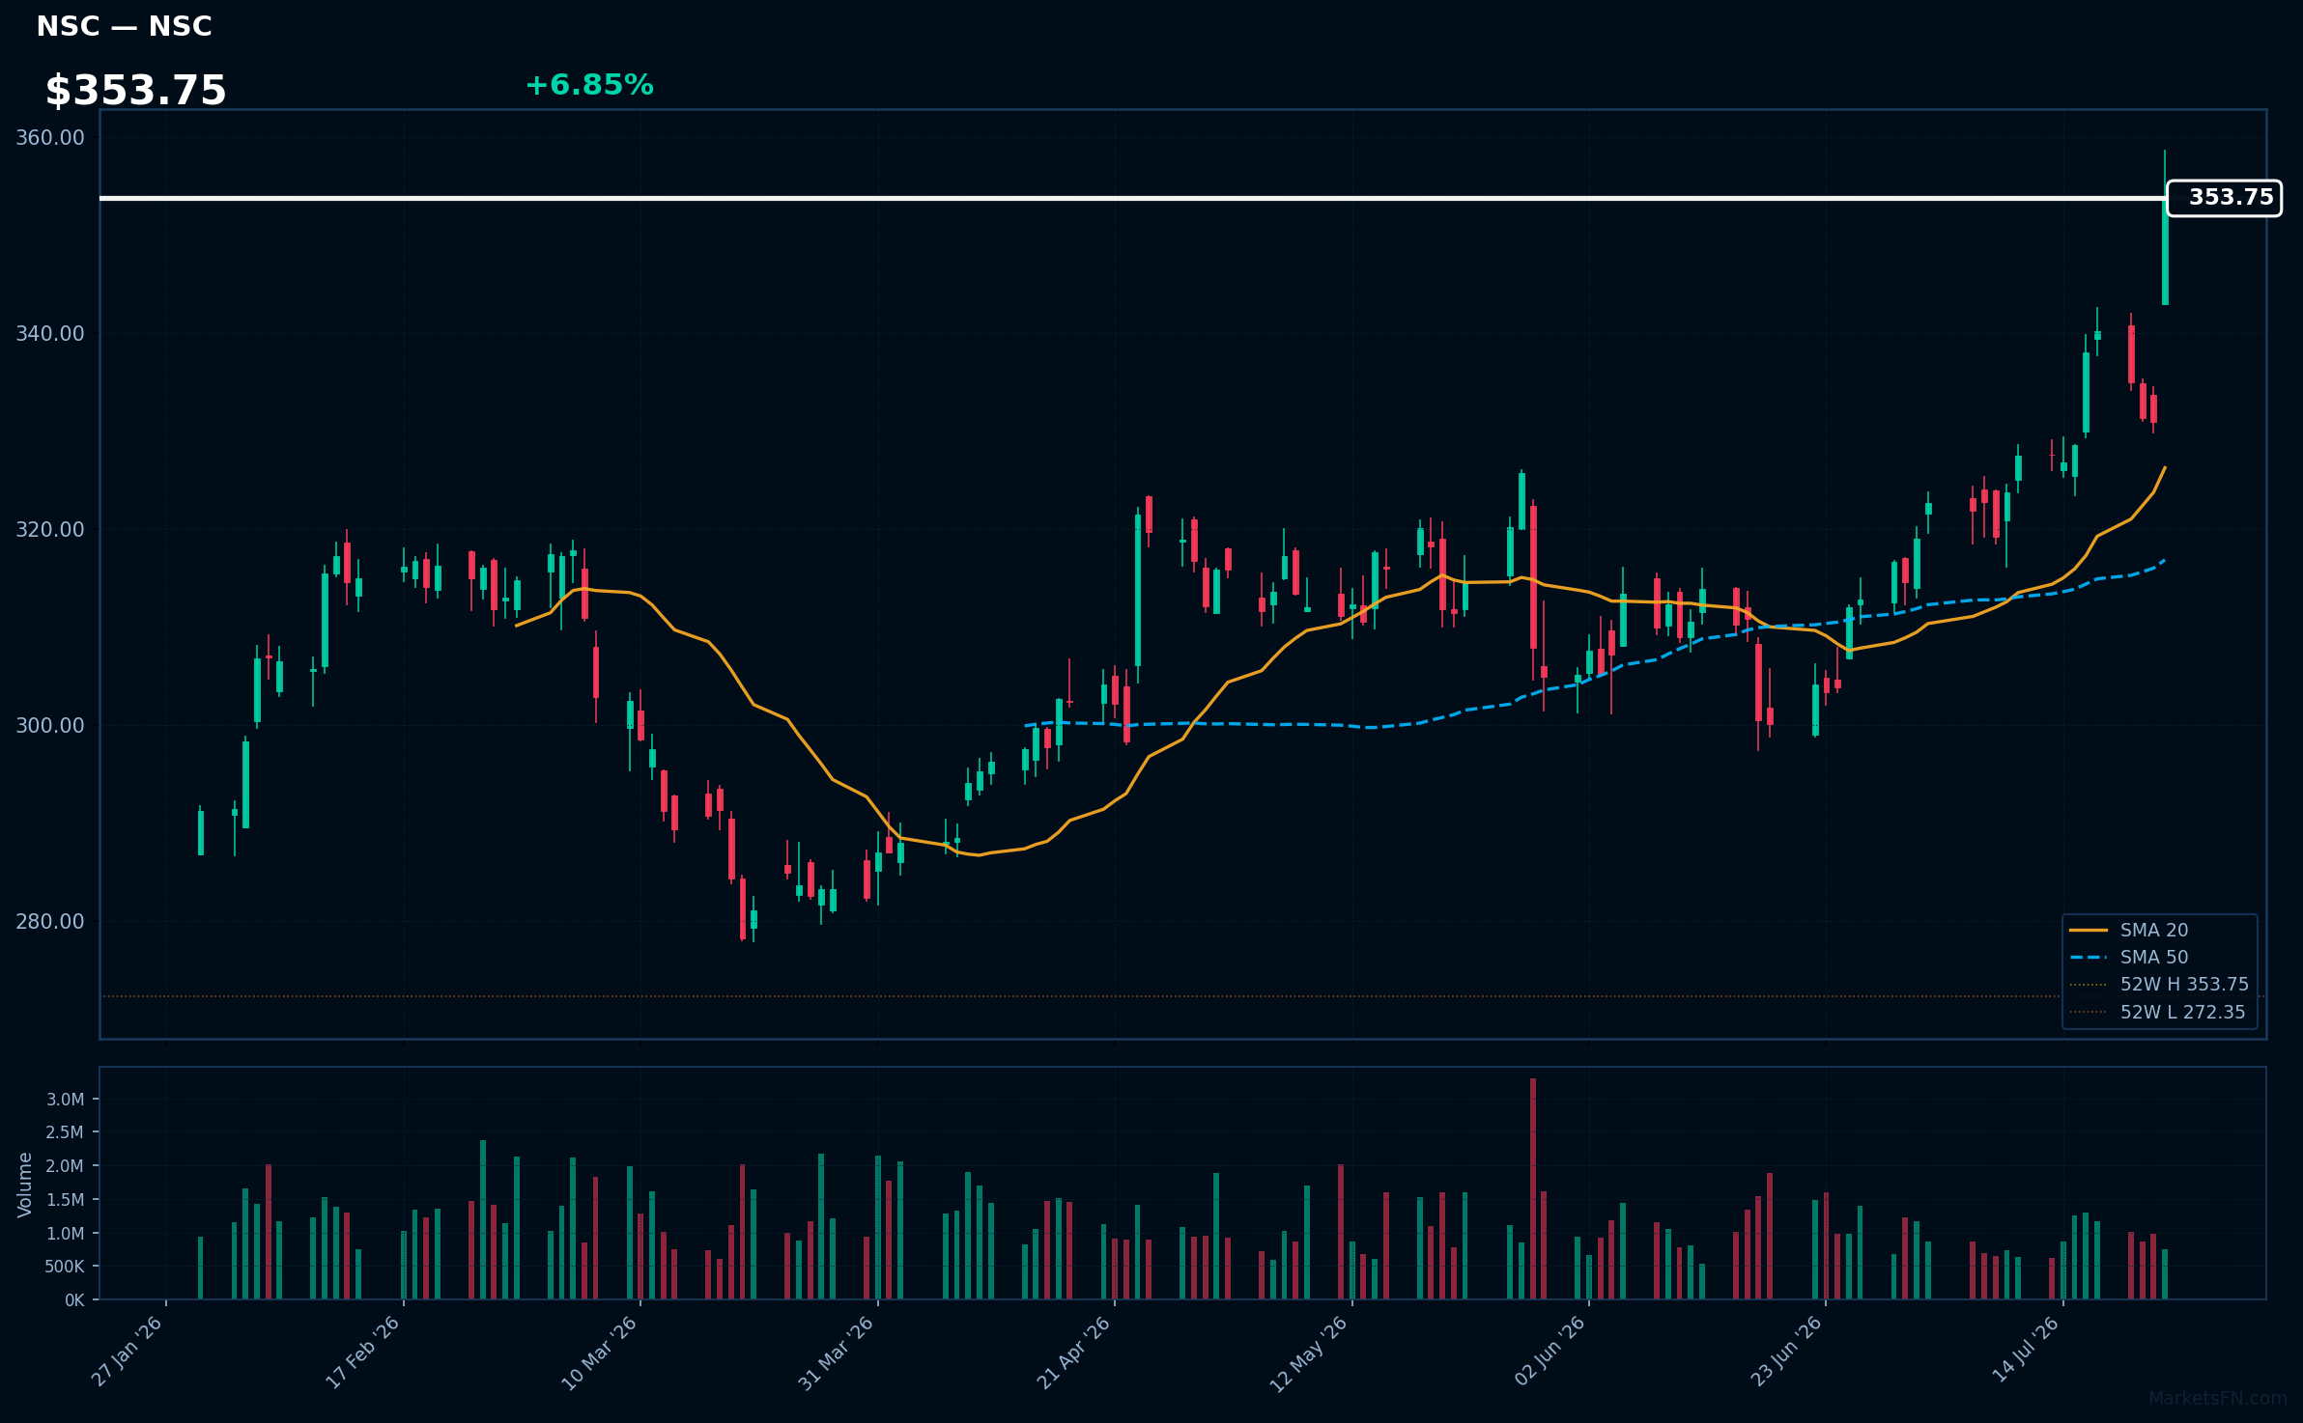Select the 52W H 353.75 legend entry

click(2159, 984)
